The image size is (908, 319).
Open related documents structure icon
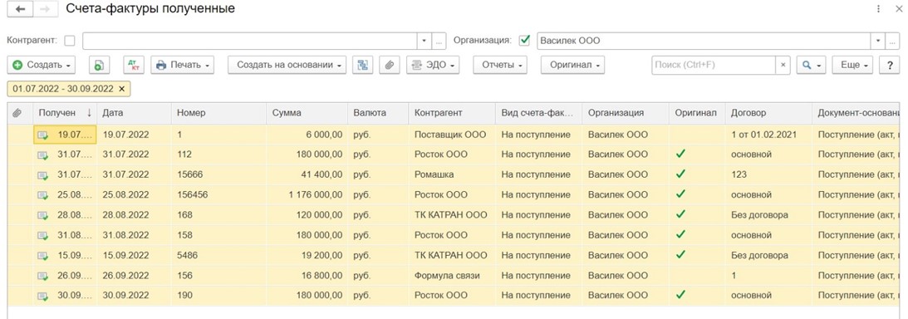tap(363, 65)
